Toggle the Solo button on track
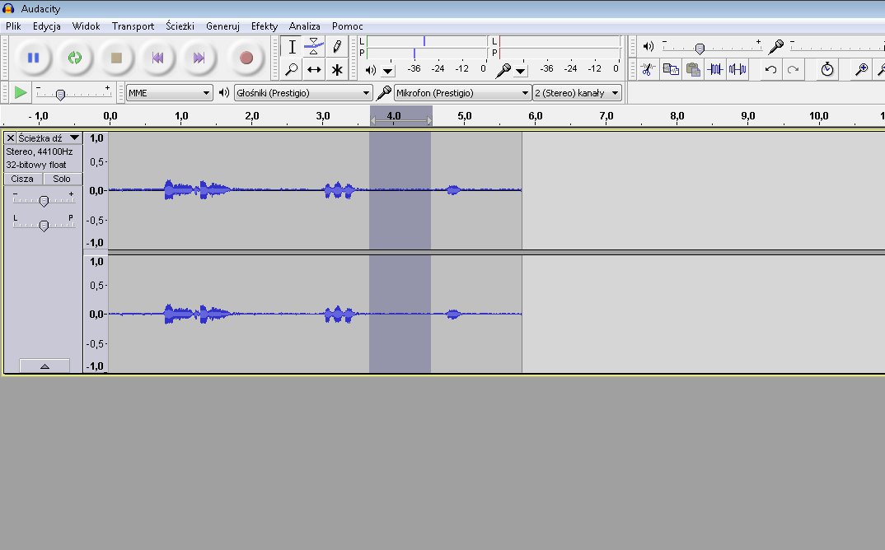The width and height of the screenshot is (885, 550). click(x=62, y=179)
